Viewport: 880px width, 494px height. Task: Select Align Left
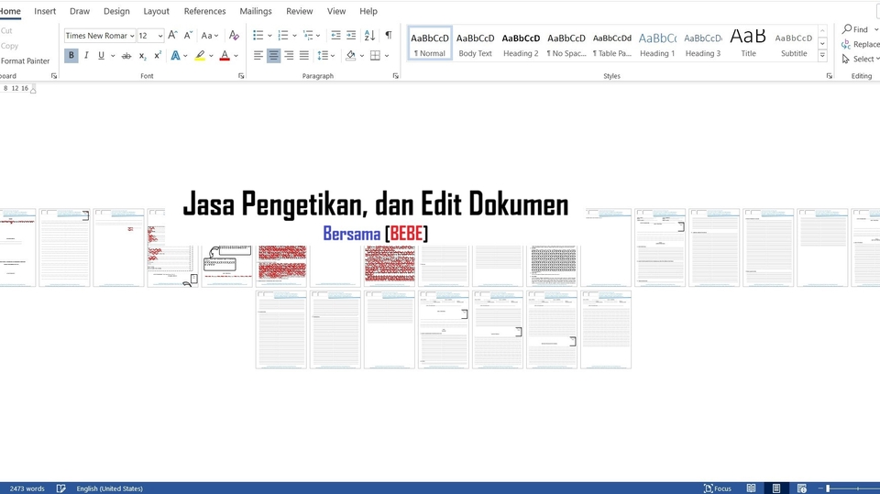[258, 56]
